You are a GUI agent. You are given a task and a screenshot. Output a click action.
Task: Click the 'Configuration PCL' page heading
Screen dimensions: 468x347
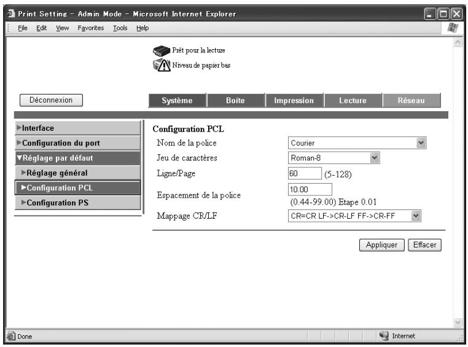188,129
